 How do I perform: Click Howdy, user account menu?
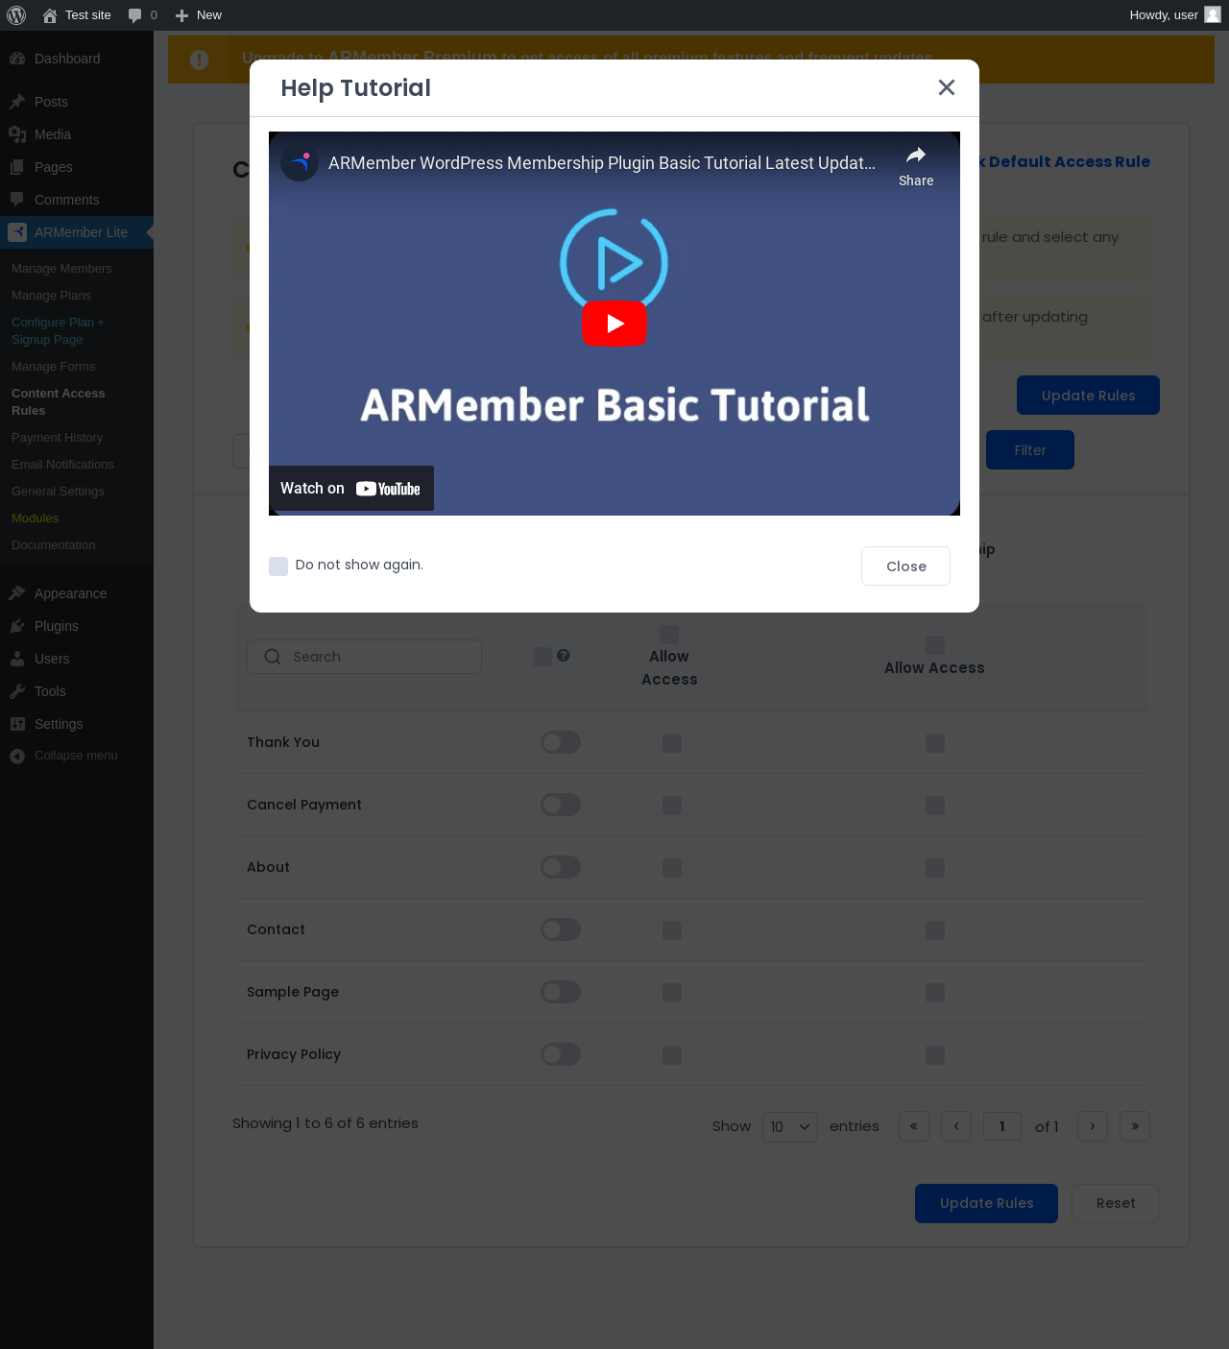click(1174, 15)
